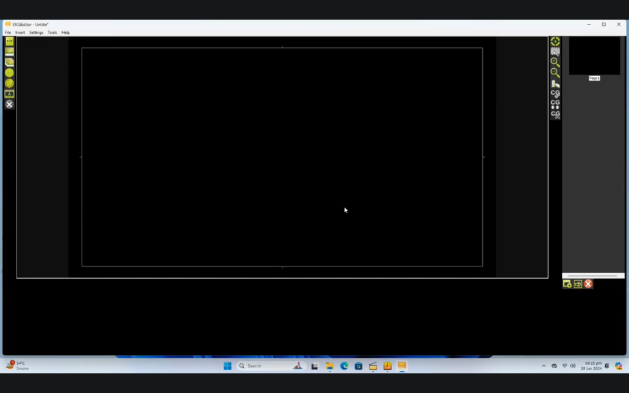
Task: Click the VJCGEditor taskbar icon
Action: [x=402, y=366]
